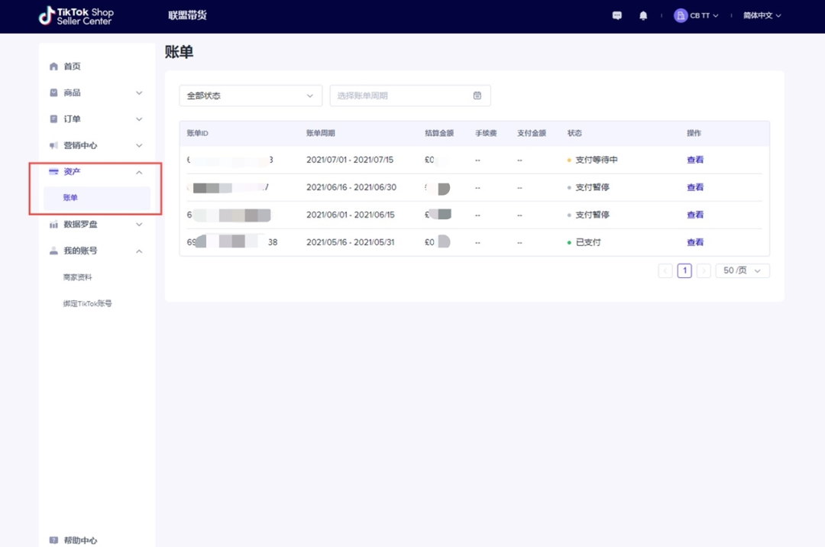Click the 操作 column header

tap(694, 133)
